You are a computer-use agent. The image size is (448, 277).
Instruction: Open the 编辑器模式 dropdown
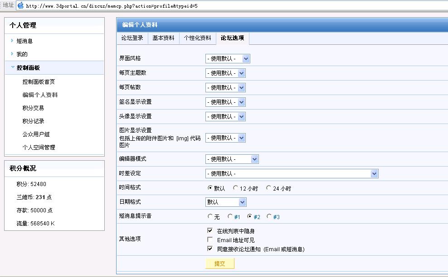pos(232,159)
